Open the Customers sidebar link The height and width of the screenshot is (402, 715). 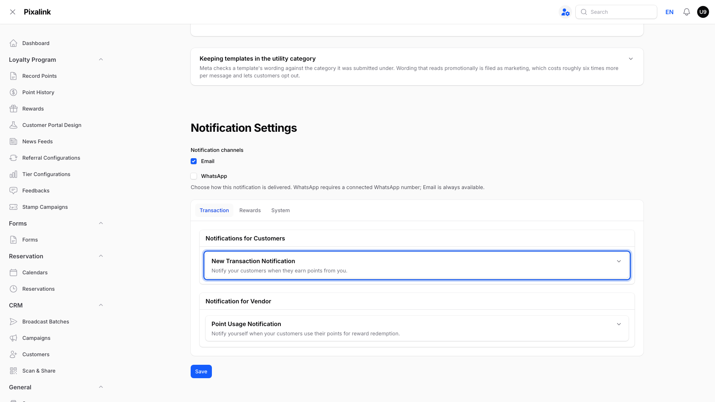click(36, 354)
